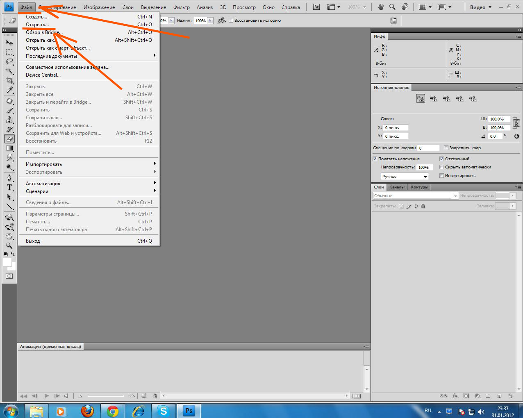Select the Pen tool
523x418 pixels.
[9, 178]
